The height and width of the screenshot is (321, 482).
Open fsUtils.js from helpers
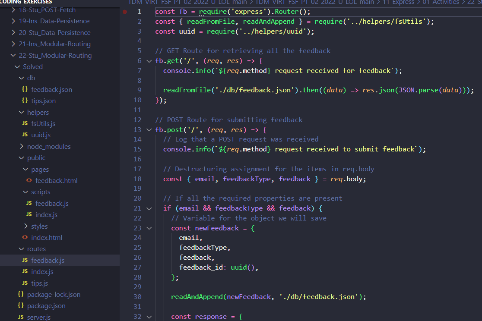(43, 124)
